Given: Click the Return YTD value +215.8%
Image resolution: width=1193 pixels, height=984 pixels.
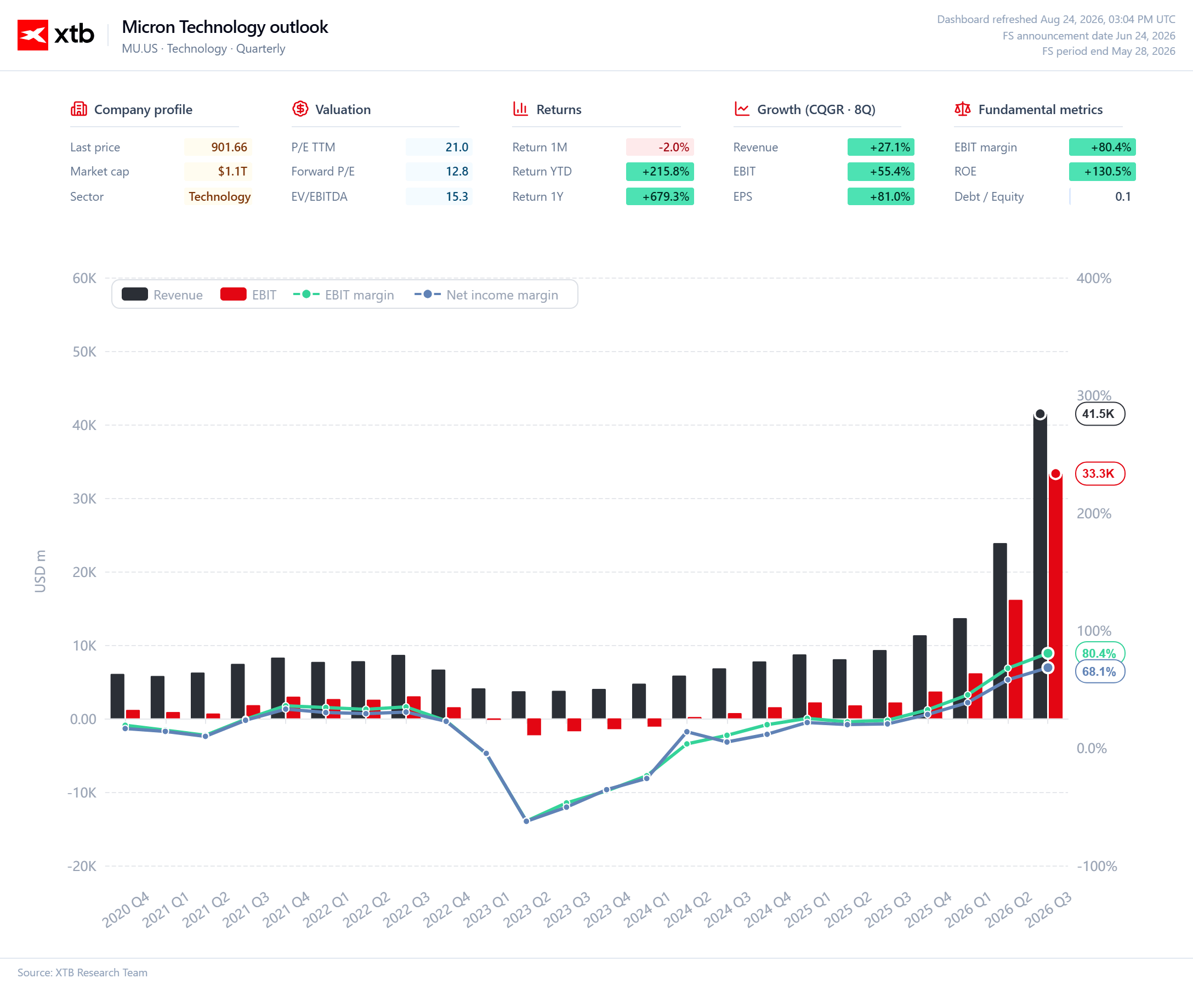Looking at the screenshot, I should pyautogui.click(x=660, y=171).
